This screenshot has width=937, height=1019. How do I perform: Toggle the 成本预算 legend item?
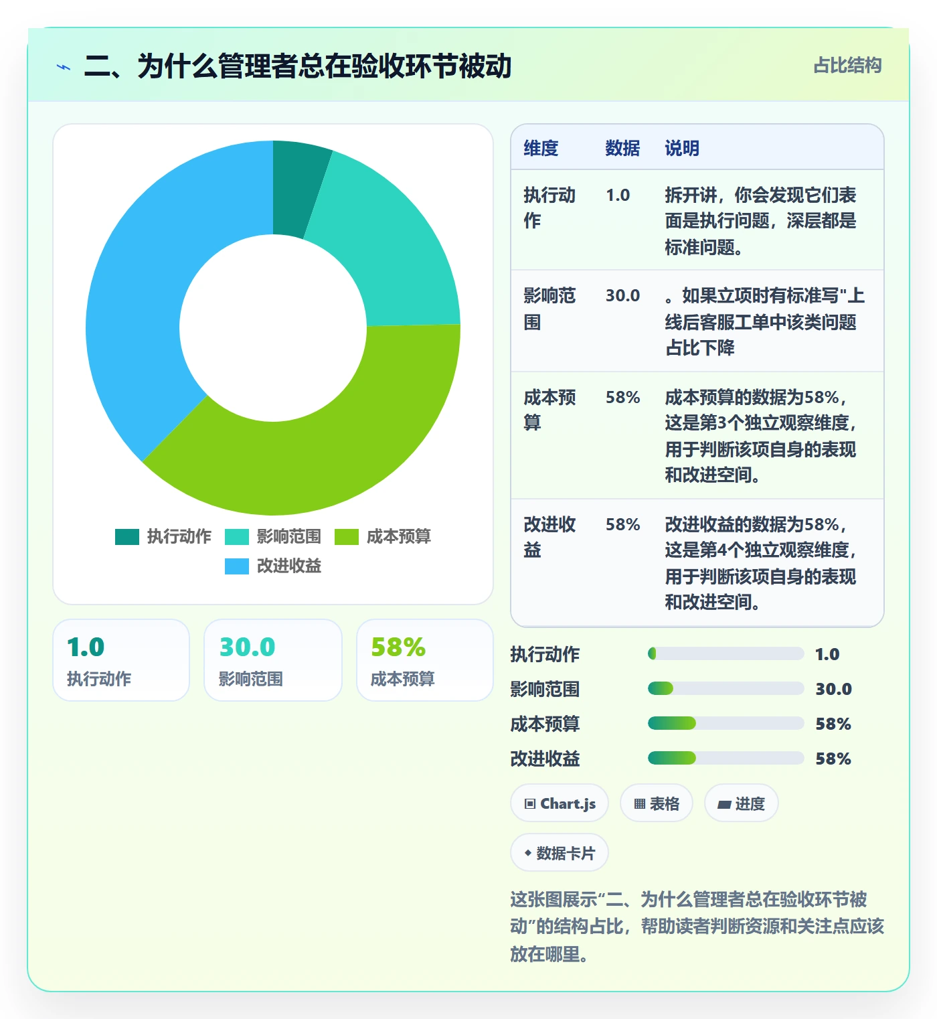tap(382, 537)
